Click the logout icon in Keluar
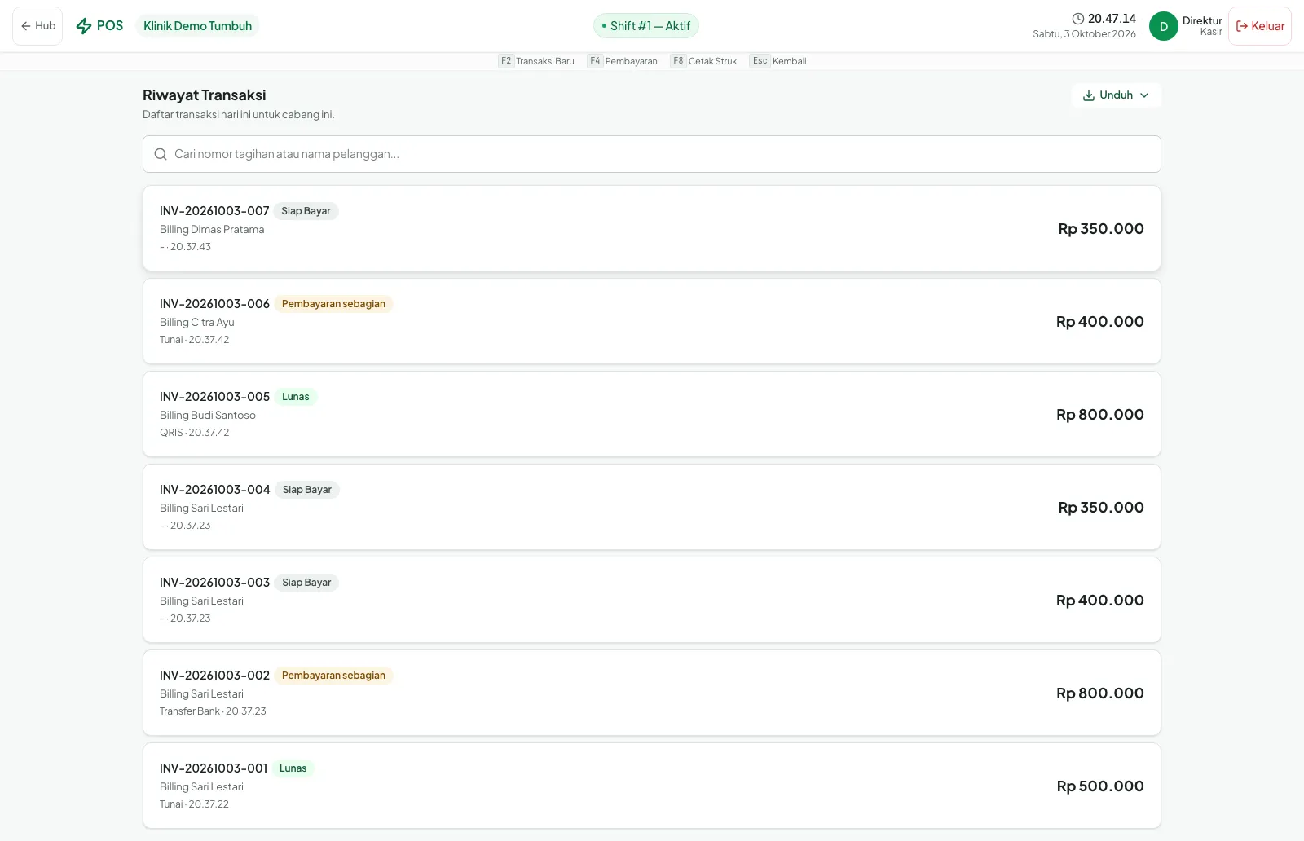This screenshot has width=1304, height=841. pos(1242,26)
